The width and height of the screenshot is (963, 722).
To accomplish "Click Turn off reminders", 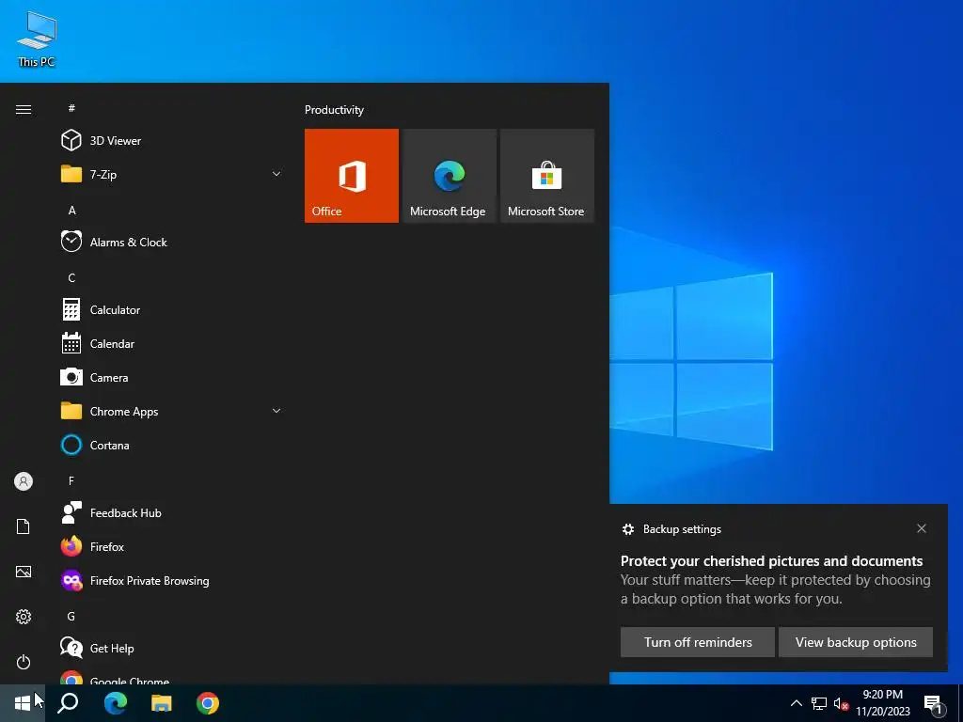I will coord(698,642).
